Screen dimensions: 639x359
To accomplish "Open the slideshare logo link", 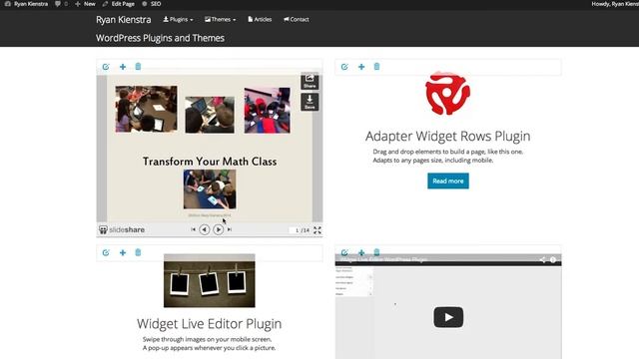I will point(122,230).
